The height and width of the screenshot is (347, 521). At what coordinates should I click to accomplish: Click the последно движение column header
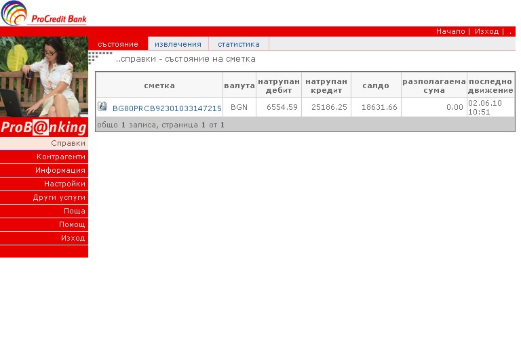490,85
